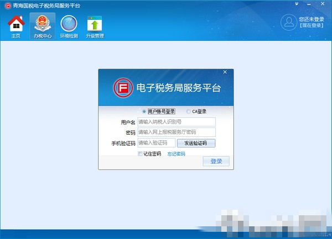Open the 升级管理 upgrade management icon
This screenshot has width=332, height=239.
pyautogui.click(x=95, y=26)
